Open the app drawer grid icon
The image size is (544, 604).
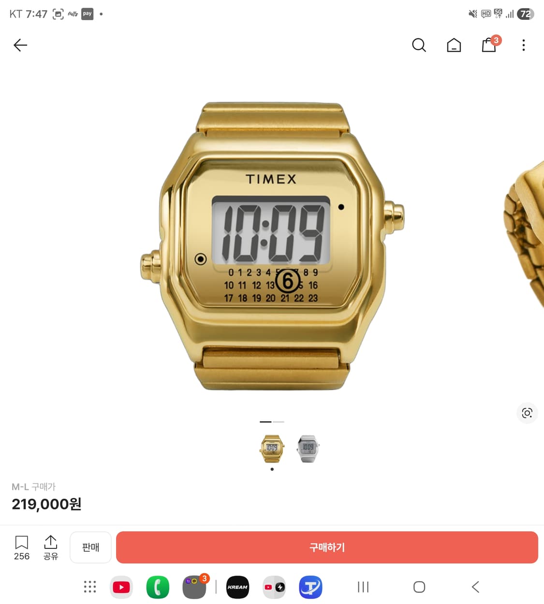pyautogui.click(x=90, y=587)
